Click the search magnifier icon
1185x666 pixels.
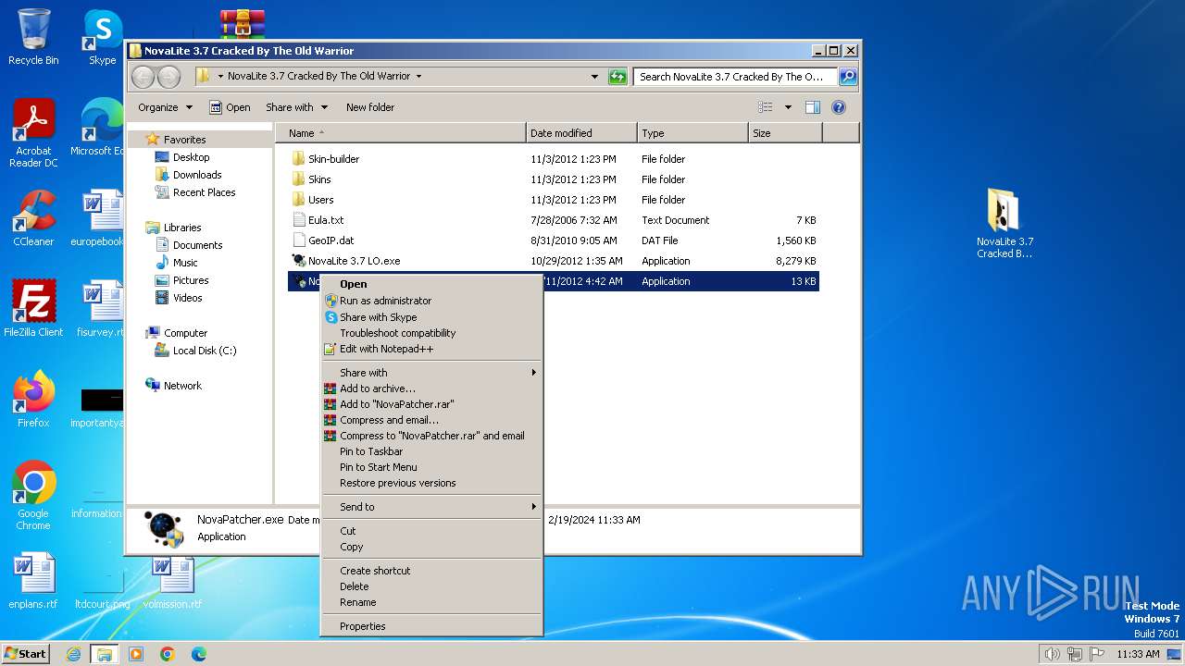coord(847,77)
